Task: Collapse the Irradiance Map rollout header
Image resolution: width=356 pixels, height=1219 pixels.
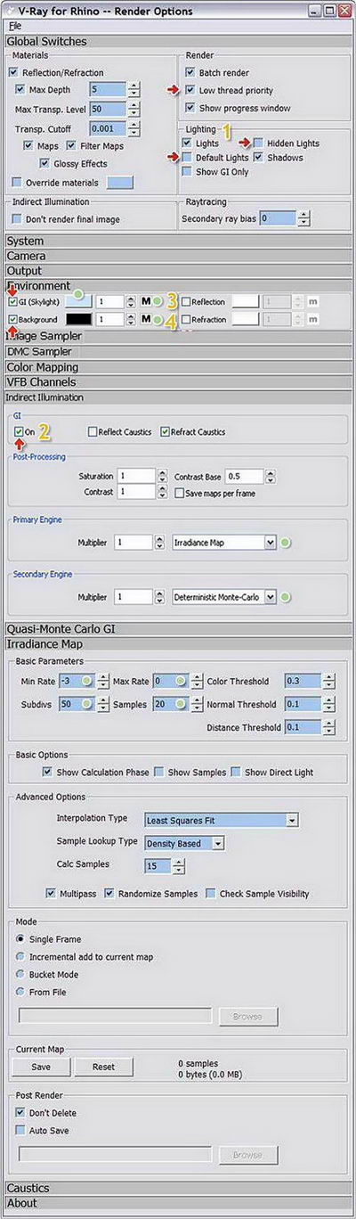Action: tap(178, 643)
